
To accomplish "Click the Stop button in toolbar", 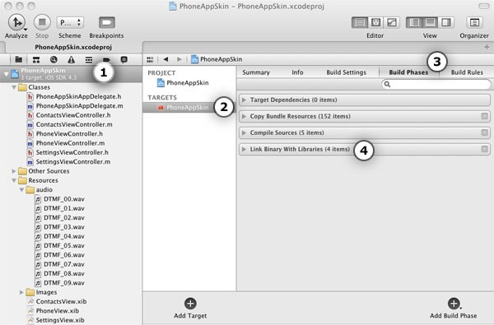I will pos(42,22).
